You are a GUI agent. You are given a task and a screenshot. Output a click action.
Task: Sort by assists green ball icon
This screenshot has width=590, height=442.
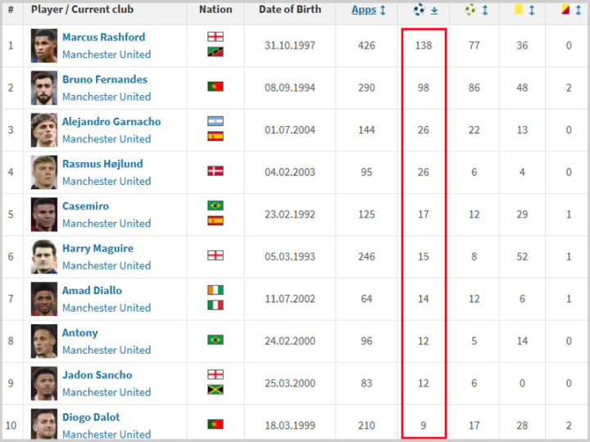tap(470, 9)
